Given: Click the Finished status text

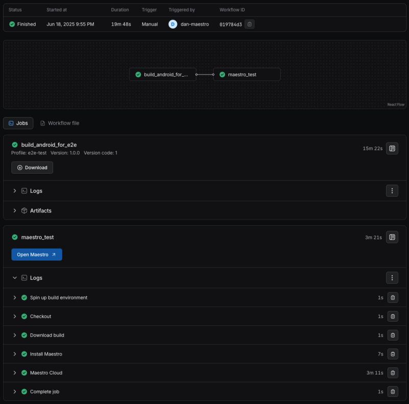Looking at the screenshot, I should 27,24.
